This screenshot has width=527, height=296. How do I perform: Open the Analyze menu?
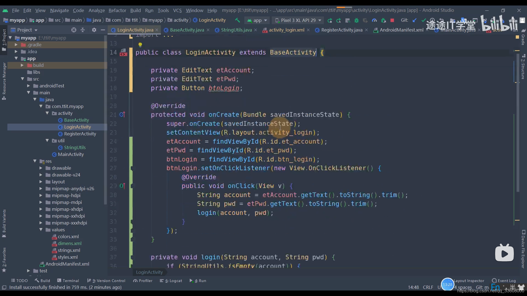click(x=97, y=10)
